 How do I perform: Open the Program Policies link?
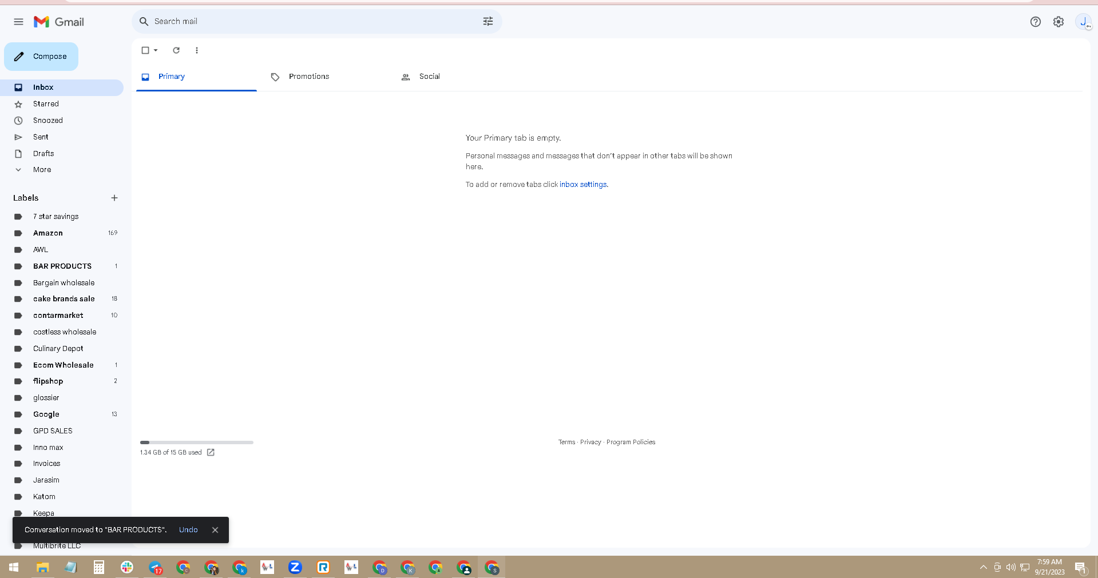[x=631, y=442]
